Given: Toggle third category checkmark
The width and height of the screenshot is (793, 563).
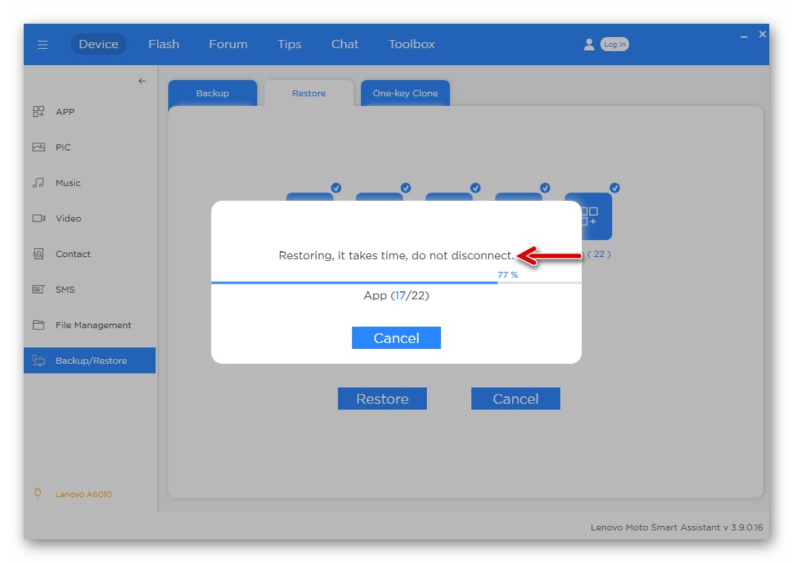Looking at the screenshot, I should click(x=475, y=188).
